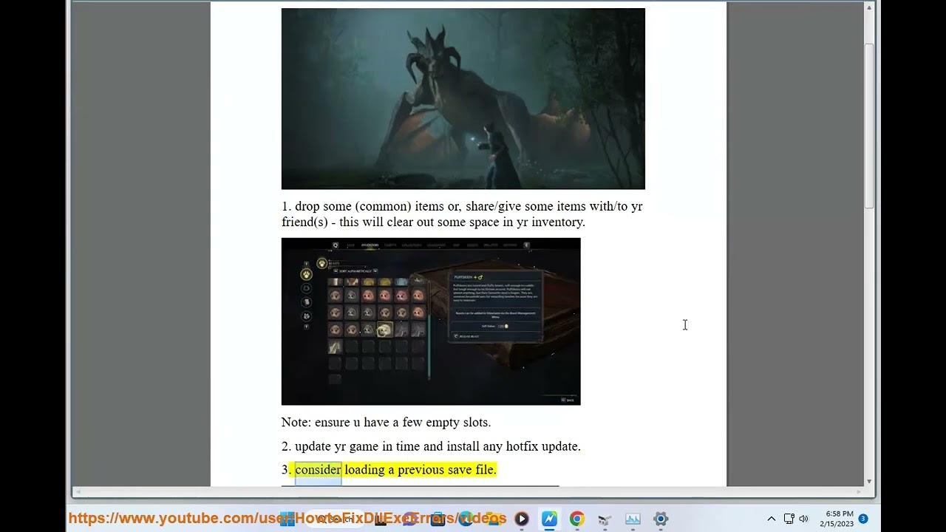This screenshot has height=532, width=946.
Task: Click the text "1. drop some (common) items"
Action: 363,206
